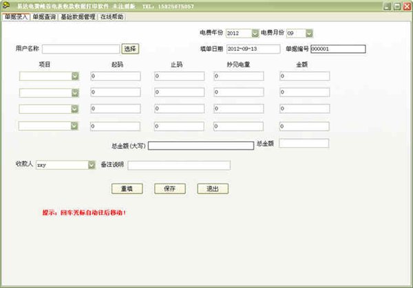Minimize the window
413x288 pixels.
click(387, 6)
